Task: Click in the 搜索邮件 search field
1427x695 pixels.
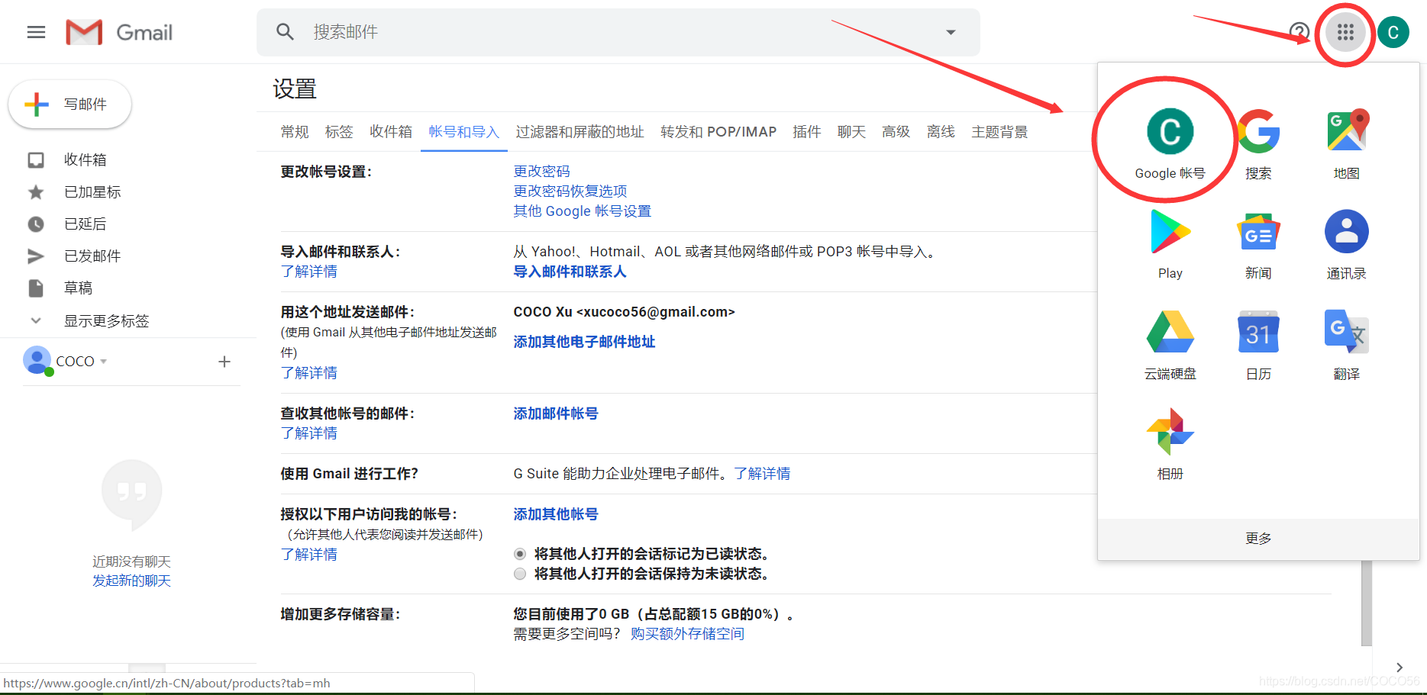Action: tap(618, 32)
